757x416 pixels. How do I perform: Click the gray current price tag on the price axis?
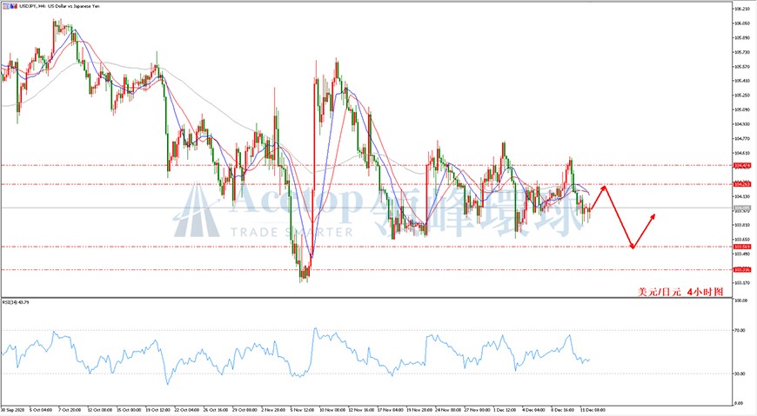pyautogui.click(x=742, y=208)
